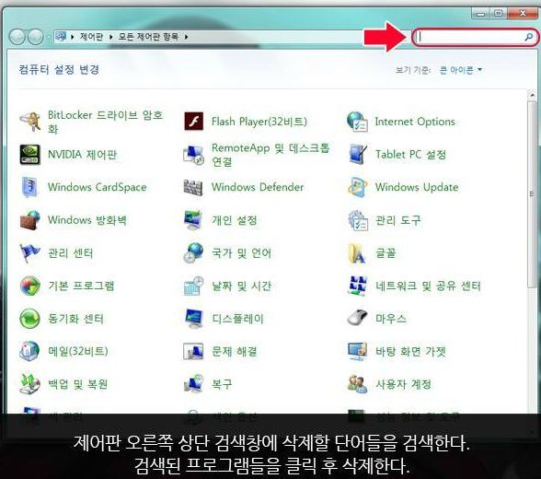Open the RemoteApp 및 데스크톱 연결 icon
541x479 pixels.
tap(193, 155)
